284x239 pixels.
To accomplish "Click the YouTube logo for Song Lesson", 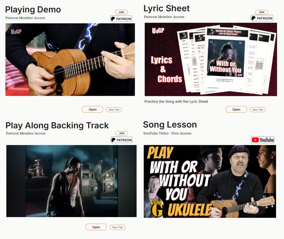I will (x=263, y=140).
